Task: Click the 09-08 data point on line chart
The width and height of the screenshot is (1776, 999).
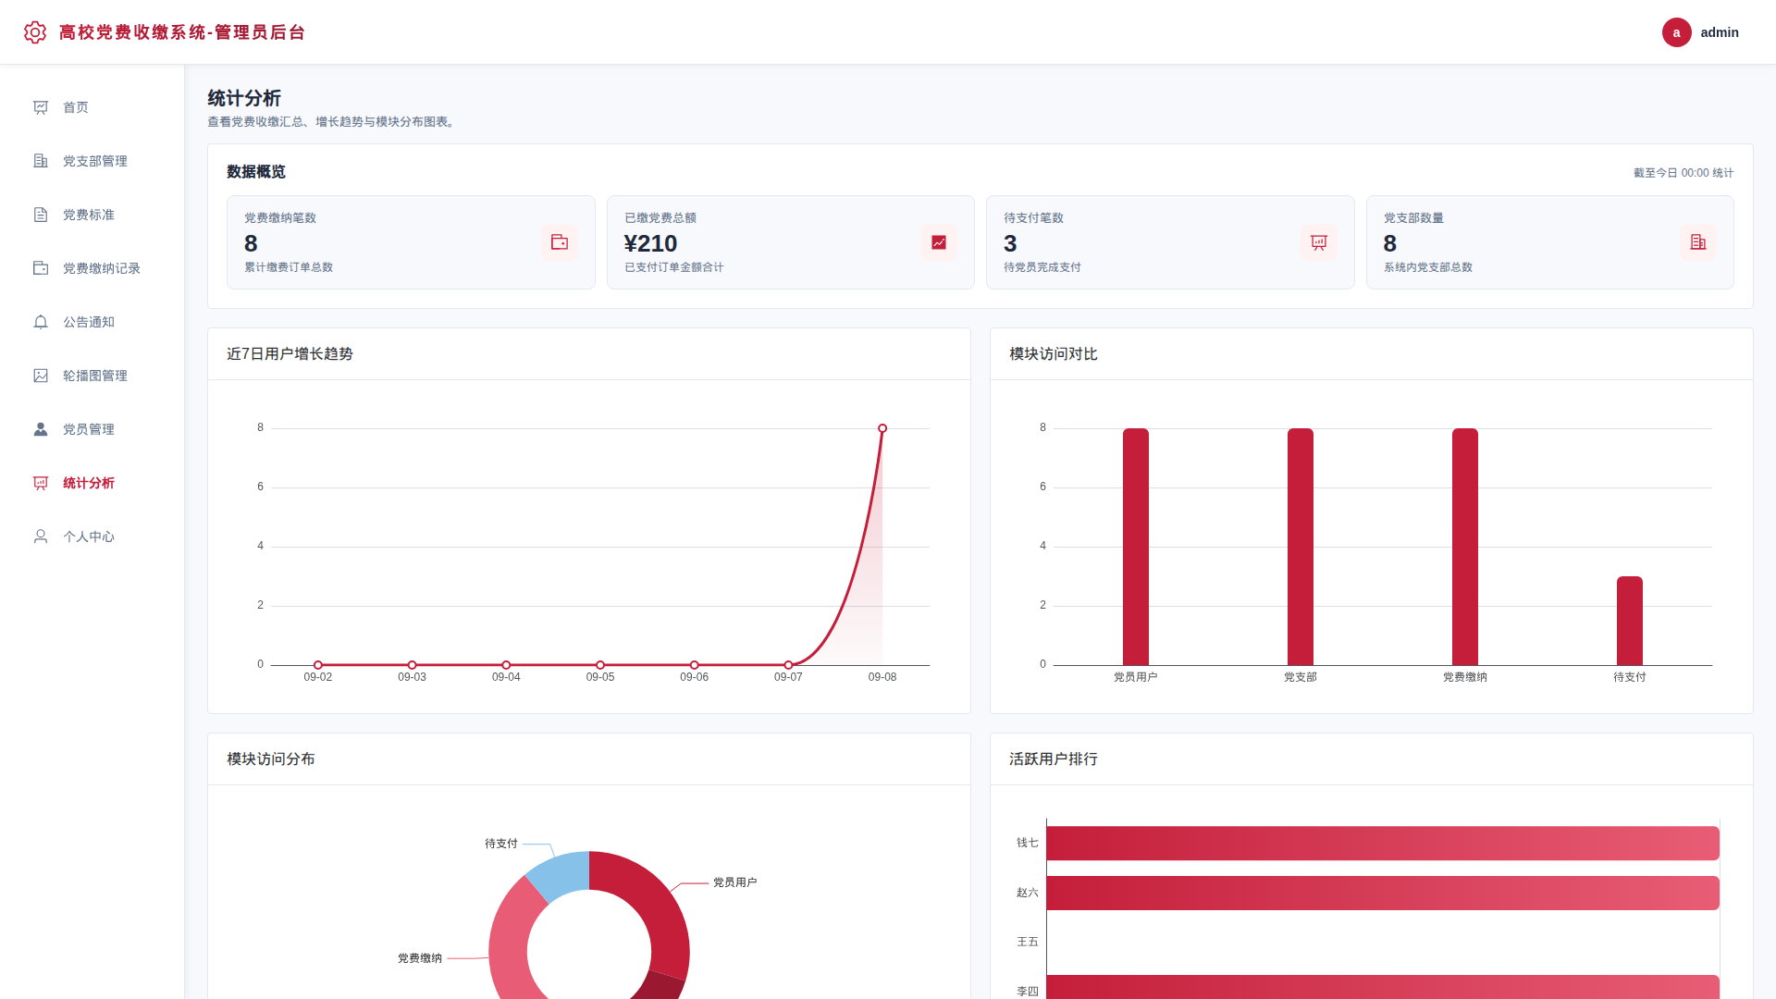Action: pyautogui.click(x=882, y=428)
